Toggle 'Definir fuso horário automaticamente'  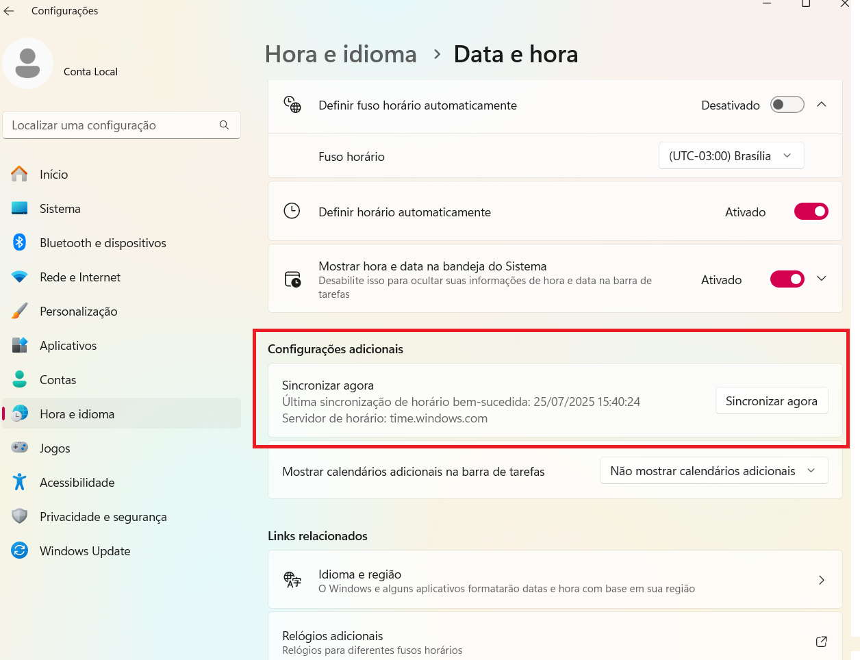click(x=787, y=104)
